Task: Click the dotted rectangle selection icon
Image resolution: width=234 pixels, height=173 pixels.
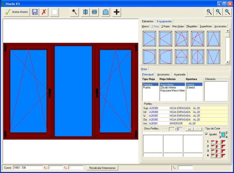Action: (x=54, y=12)
